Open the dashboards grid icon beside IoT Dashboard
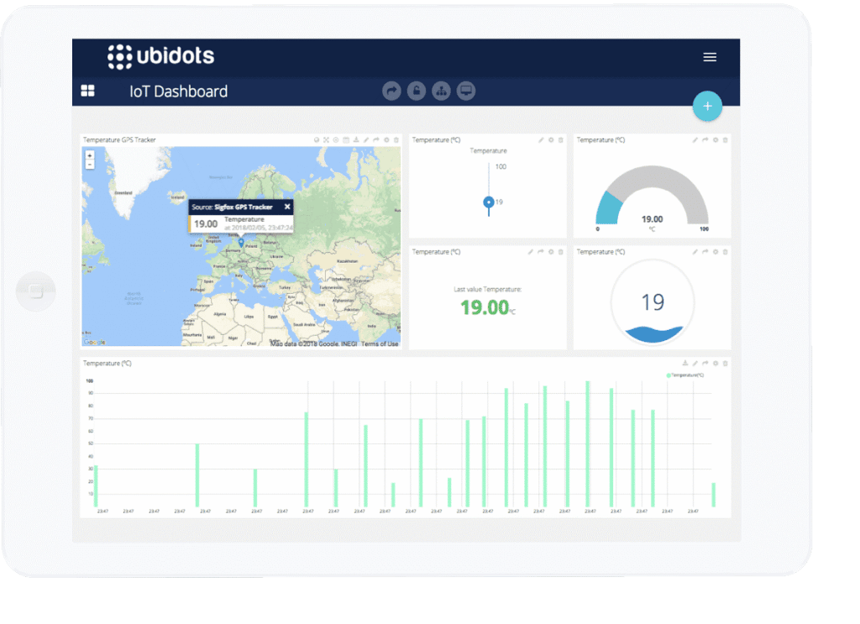Image resolution: width=860 pixels, height=624 pixels. tap(87, 91)
